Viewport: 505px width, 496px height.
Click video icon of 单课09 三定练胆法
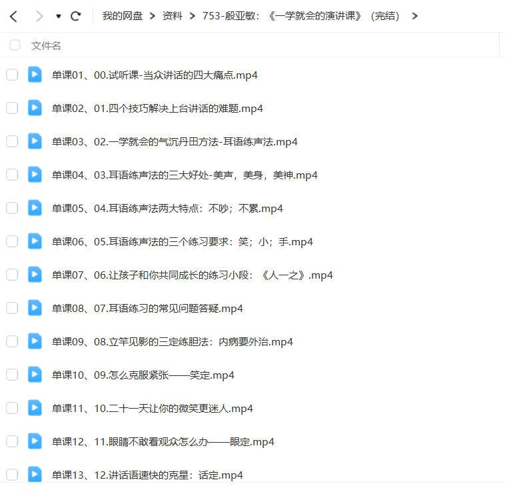point(35,341)
